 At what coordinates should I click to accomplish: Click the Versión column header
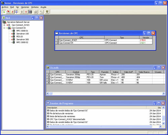pos(146,37)
